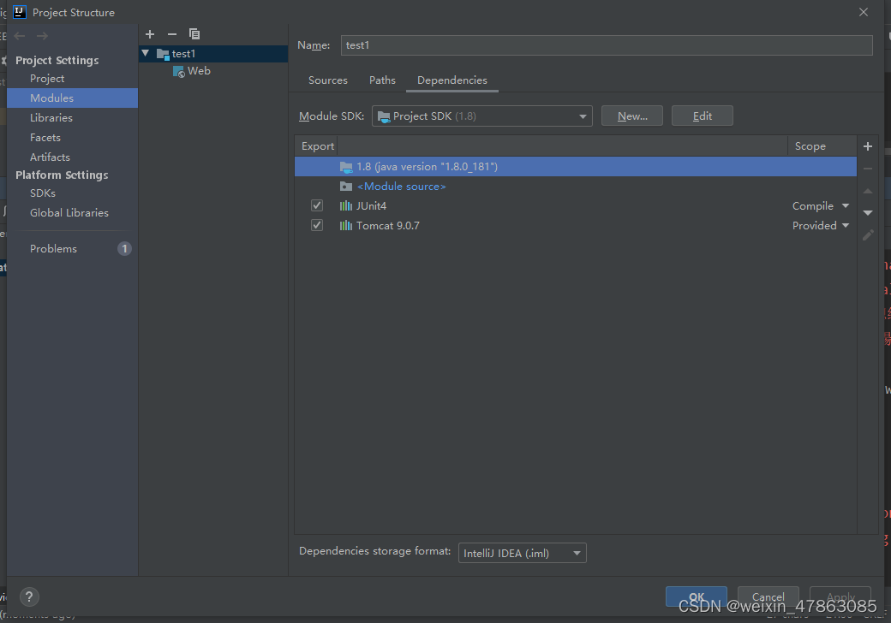The width and height of the screenshot is (891, 623).
Task: Go back with the left arrow icon
Action: coord(20,36)
